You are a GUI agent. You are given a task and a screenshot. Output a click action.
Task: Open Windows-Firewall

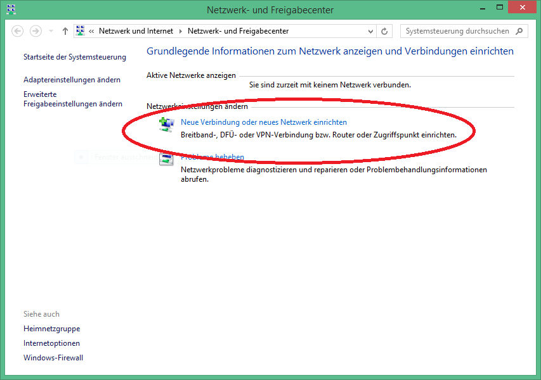click(53, 358)
